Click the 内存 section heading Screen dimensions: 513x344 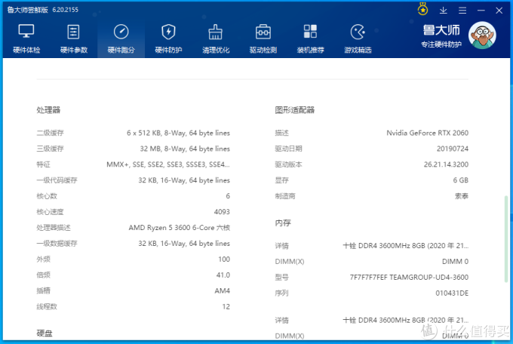(x=283, y=223)
